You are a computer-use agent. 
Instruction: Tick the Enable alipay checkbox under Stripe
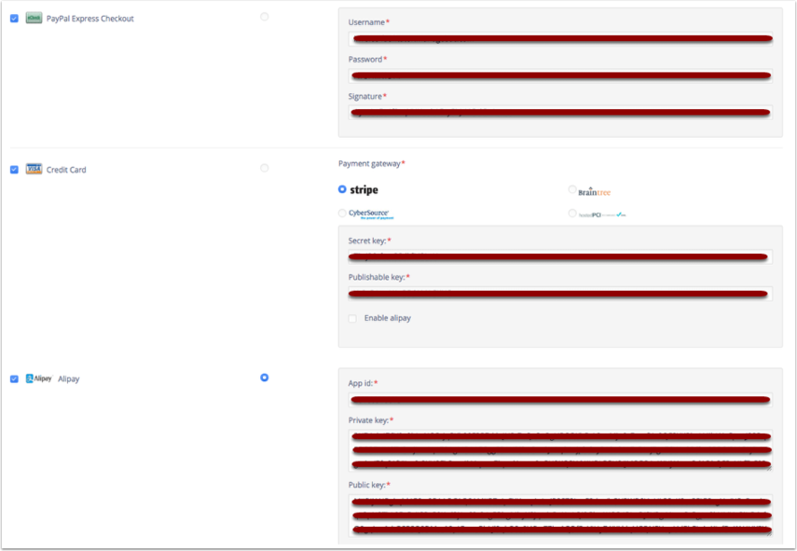click(x=352, y=319)
